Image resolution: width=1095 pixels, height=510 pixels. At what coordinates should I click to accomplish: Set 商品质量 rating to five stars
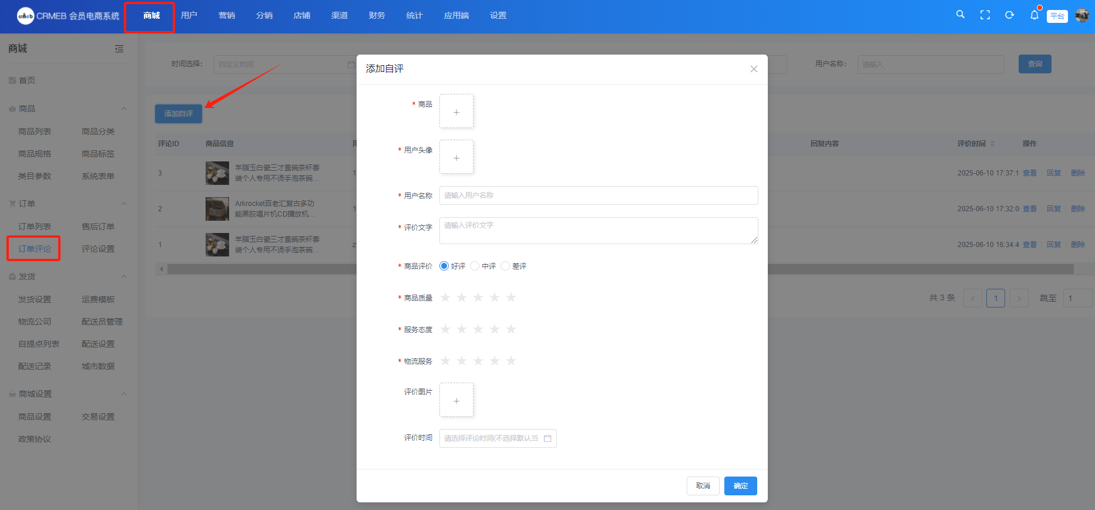point(511,298)
